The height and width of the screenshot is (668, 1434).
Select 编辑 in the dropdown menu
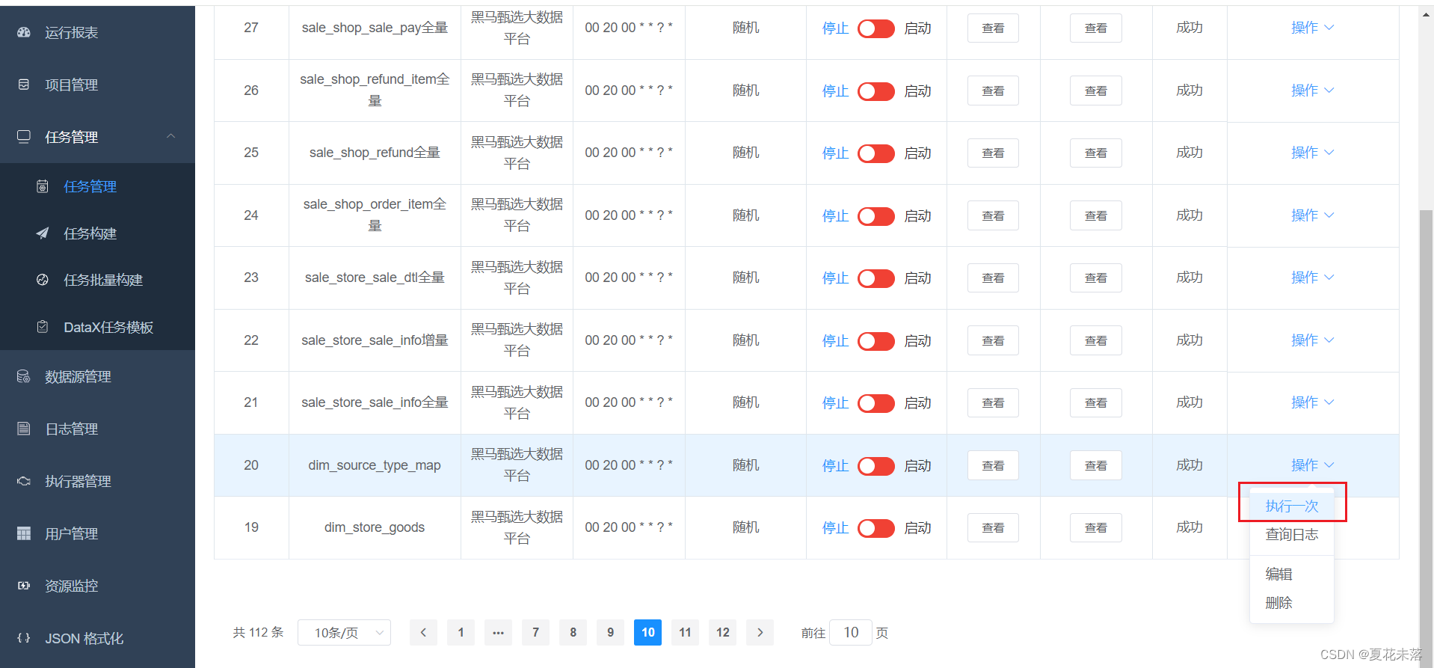(1292, 574)
